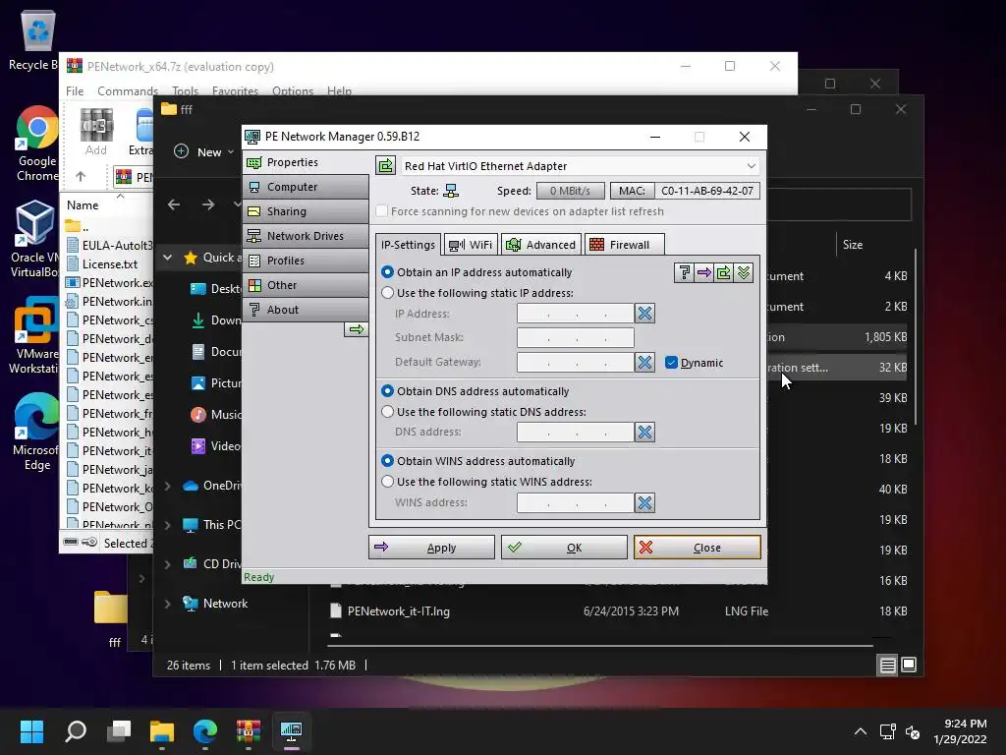This screenshot has height=755, width=1006.
Task: Toggle Force scanning for new devices checkbox
Action: pos(382,211)
